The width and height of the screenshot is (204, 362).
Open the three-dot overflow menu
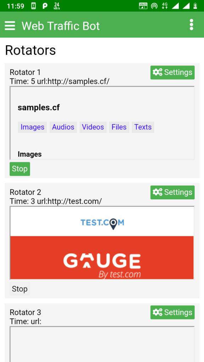coord(191,25)
